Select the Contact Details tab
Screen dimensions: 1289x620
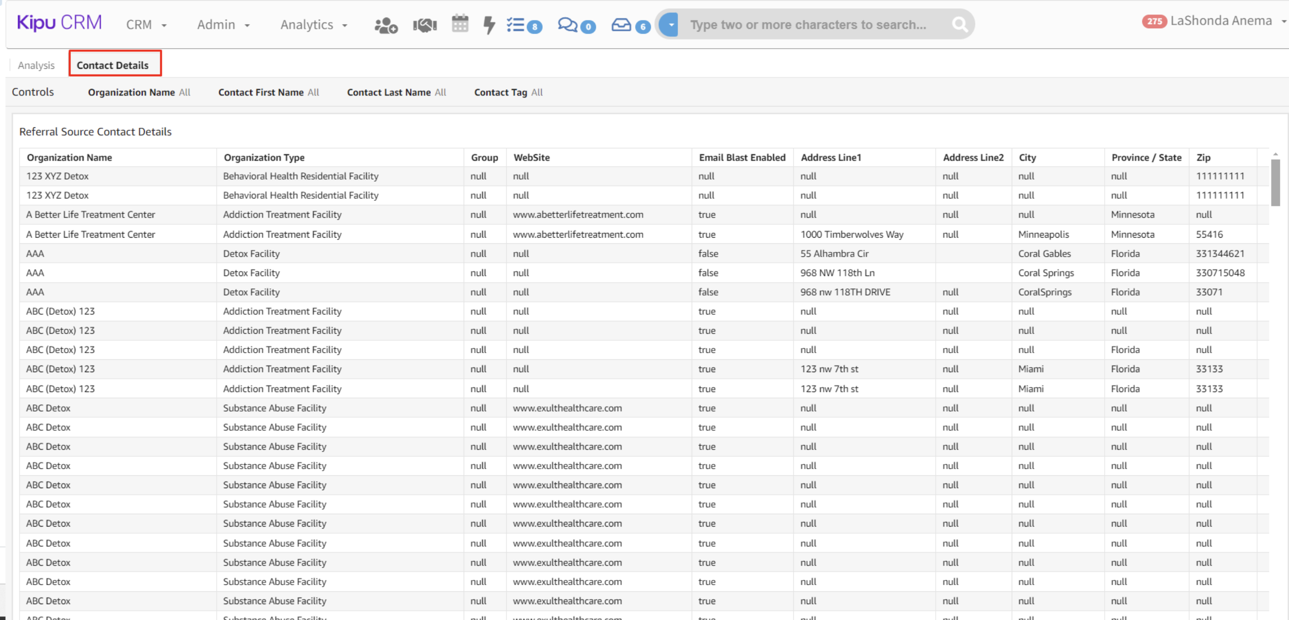click(112, 65)
